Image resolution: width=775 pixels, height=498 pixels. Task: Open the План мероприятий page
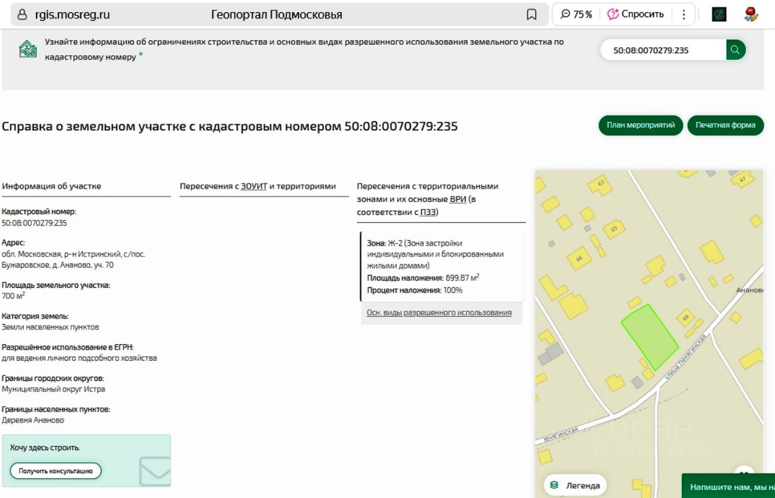(x=641, y=125)
